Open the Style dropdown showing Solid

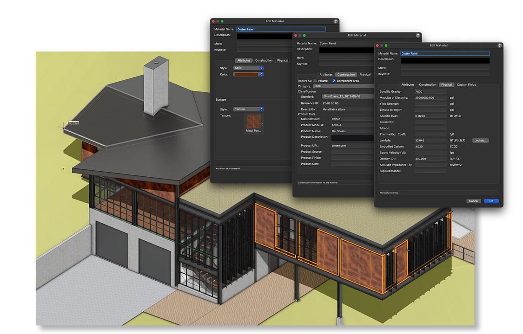coord(248,68)
